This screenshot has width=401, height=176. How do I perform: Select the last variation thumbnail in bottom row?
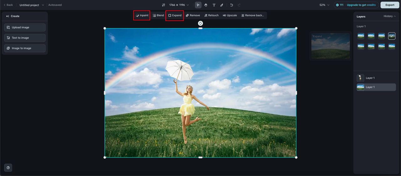point(392,46)
